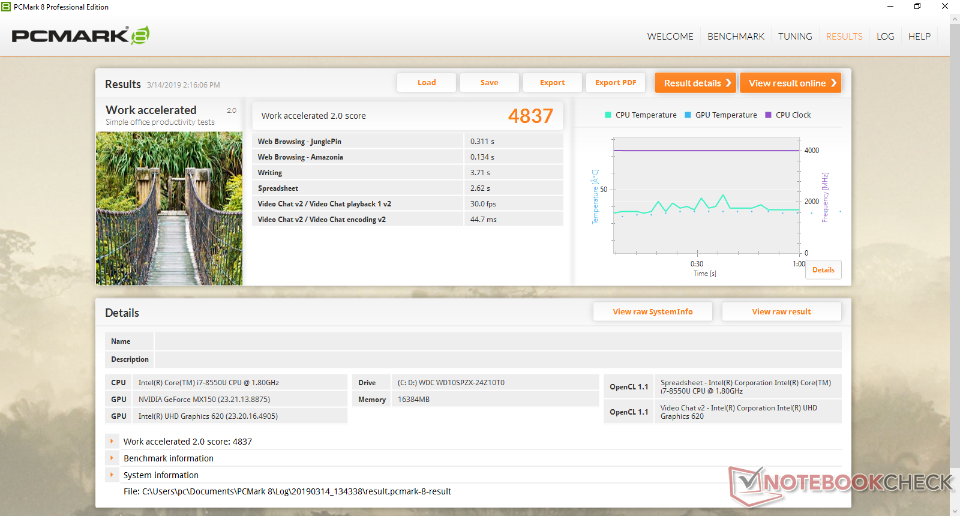The height and width of the screenshot is (516, 960).
Task: Minimize the PCMark 8 window
Action: tap(890, 7)
